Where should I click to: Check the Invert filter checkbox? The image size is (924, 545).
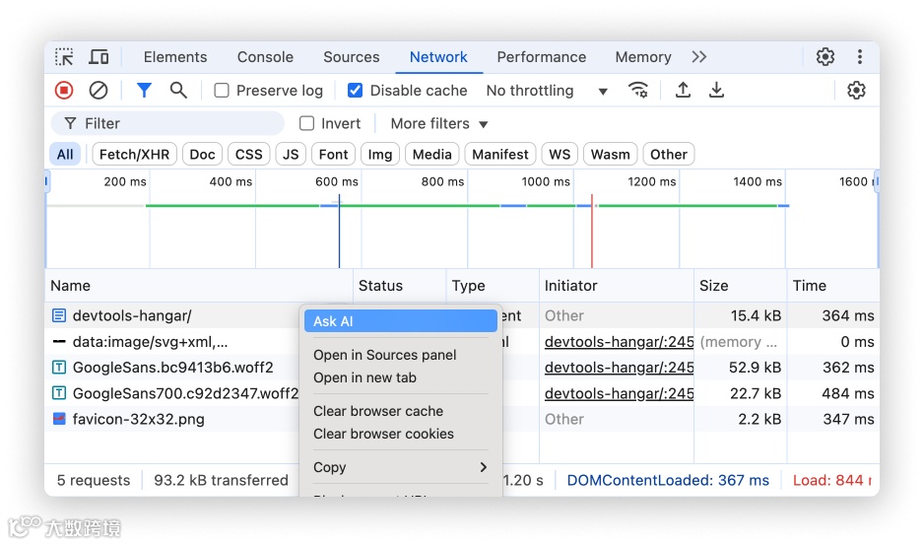point(307,124)
